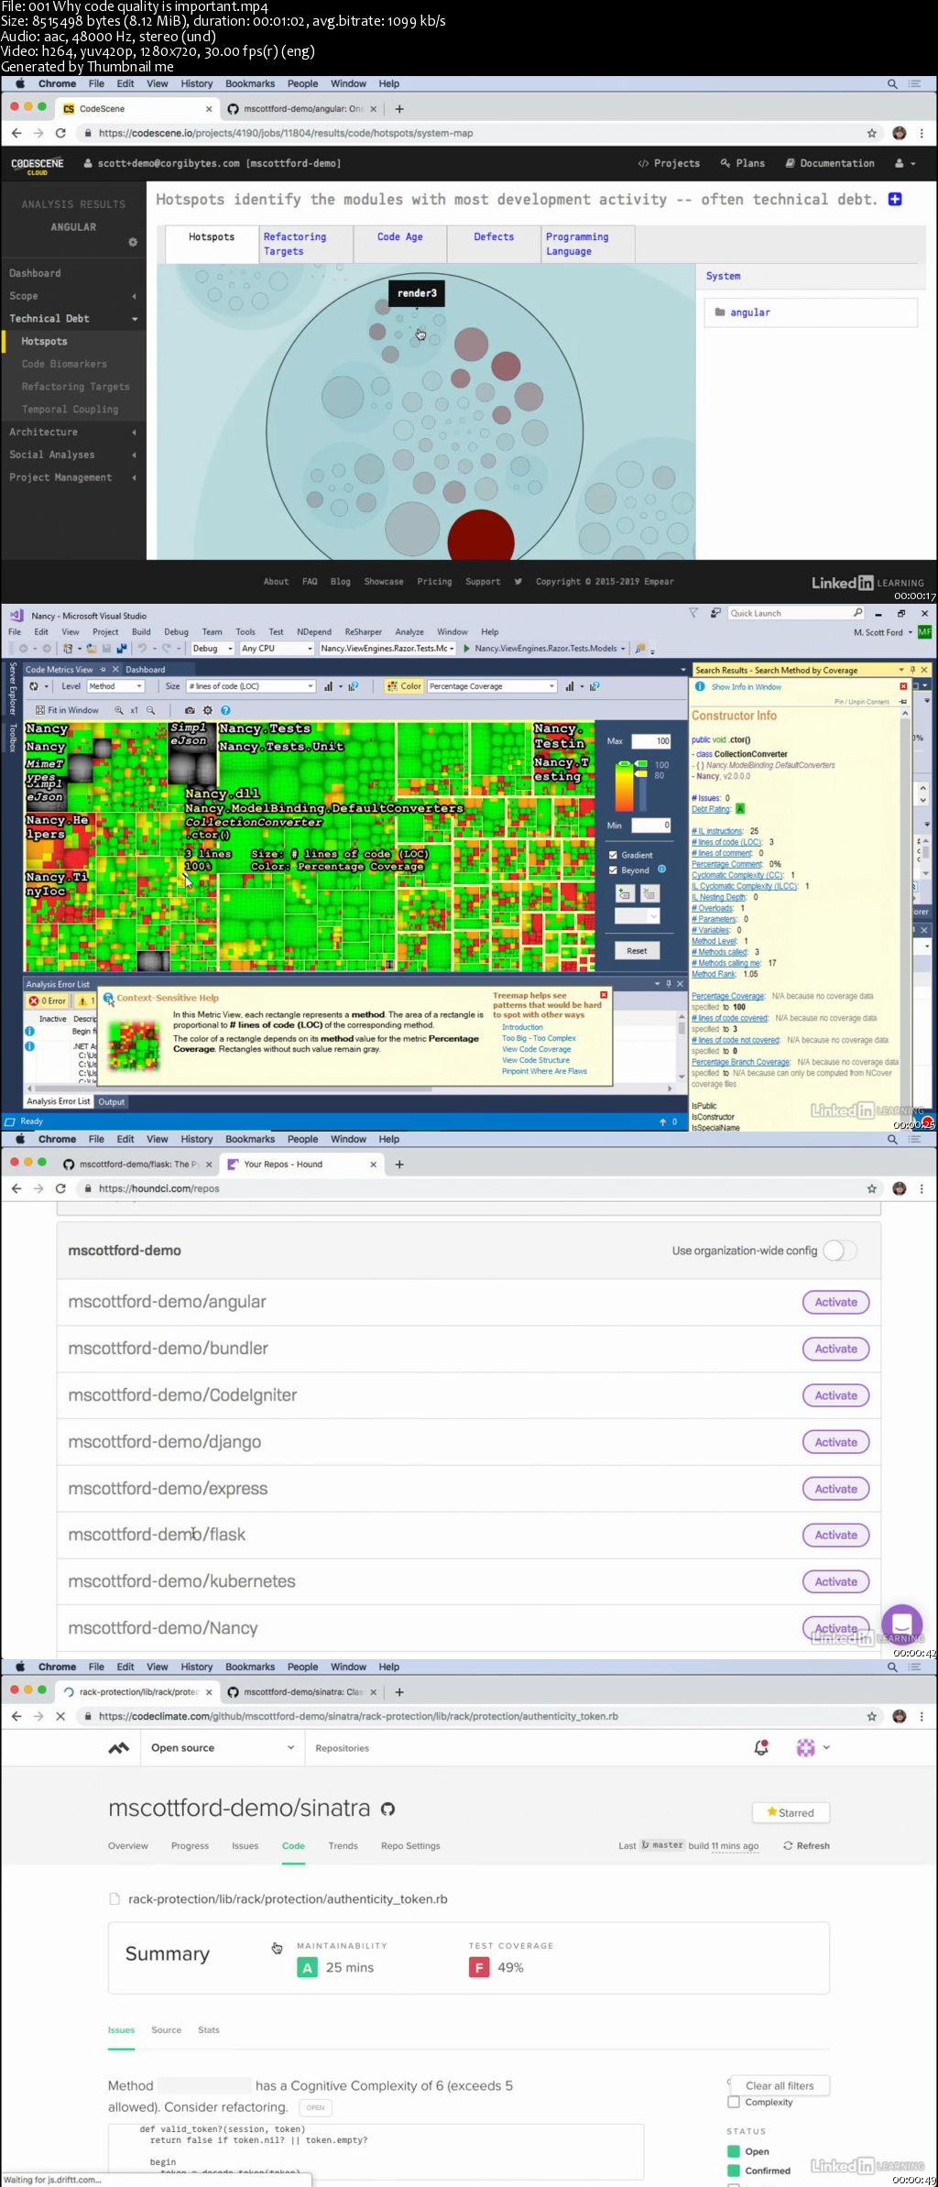Viewport: 938px width, 2187px height.
Task: Activate the mscottford-demo/flask repo
Action: 836,1535
